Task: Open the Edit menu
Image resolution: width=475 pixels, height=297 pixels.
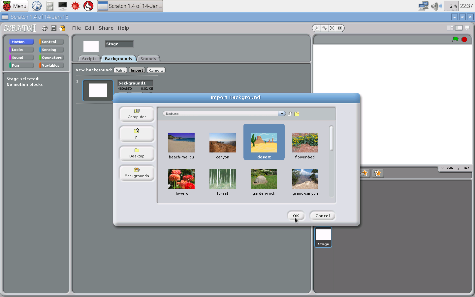Action: (89, 28)
